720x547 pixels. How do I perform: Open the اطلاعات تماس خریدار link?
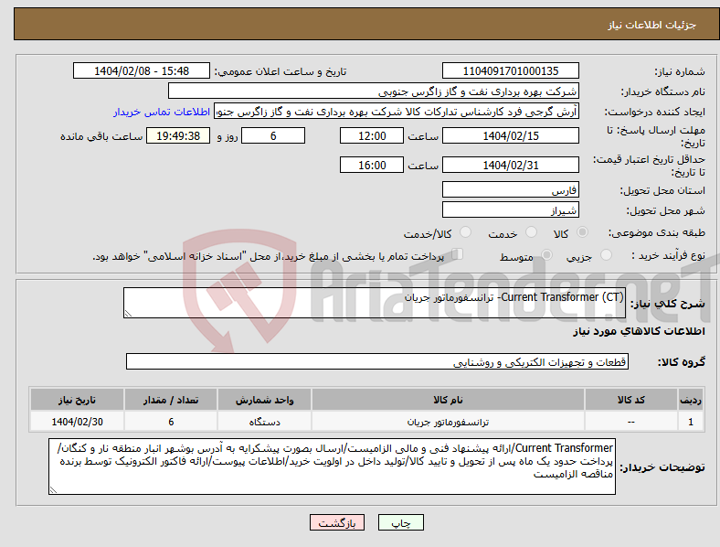point(162,112)
